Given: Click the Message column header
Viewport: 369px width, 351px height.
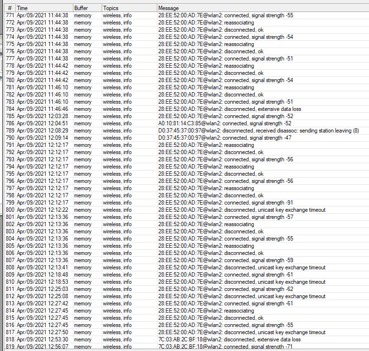Looking at the screenshot, I should pyautogui.click(x=263, y=8).
